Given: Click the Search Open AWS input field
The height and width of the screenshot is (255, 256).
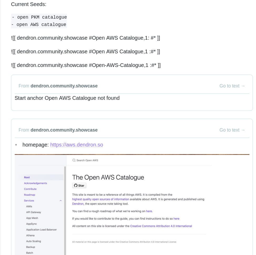Looking at the screenshot, I should (89, 160).
